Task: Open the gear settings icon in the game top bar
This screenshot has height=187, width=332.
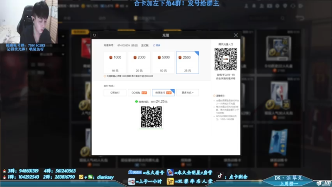Action: click(277, 6)
